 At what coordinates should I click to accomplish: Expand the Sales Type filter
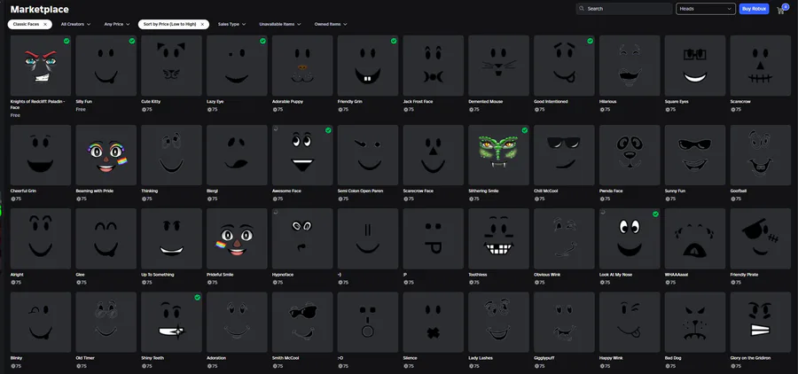(x=232, y=24)
